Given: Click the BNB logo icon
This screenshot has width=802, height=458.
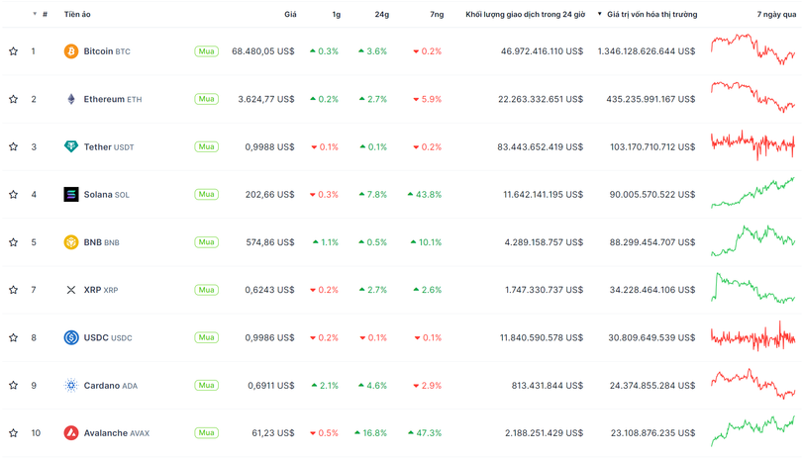Looking at the screenshot, I should coord(71,242).
